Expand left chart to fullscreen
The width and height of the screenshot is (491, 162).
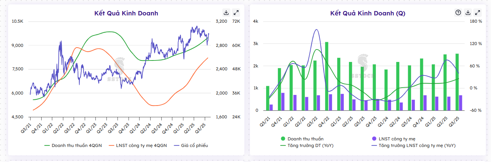point(236,12)
